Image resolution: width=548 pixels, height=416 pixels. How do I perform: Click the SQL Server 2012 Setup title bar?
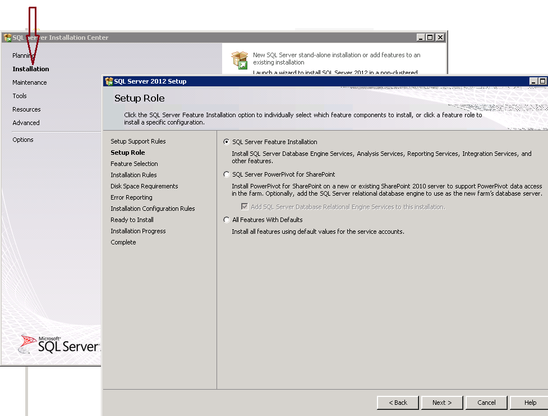tap(325, 81)
